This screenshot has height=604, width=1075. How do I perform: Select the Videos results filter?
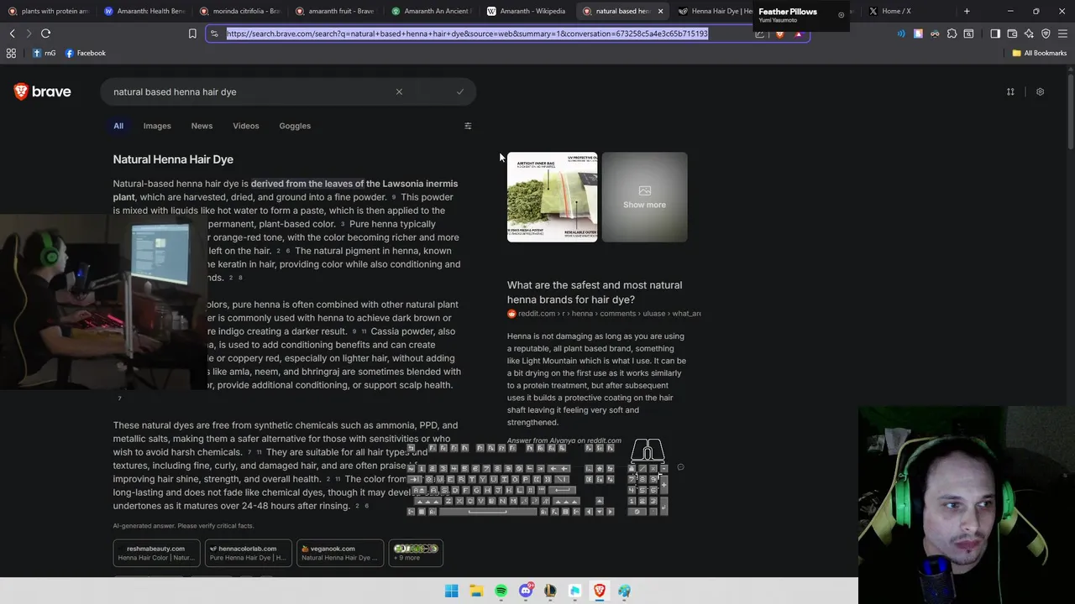point(246,126)
